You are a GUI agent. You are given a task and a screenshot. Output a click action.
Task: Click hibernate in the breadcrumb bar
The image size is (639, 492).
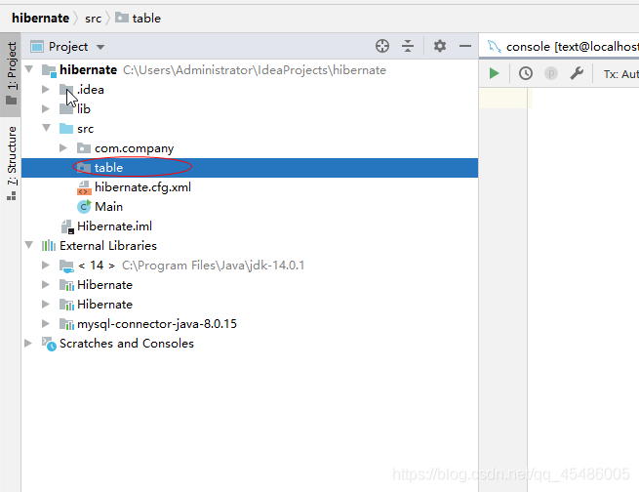[40, 19]
